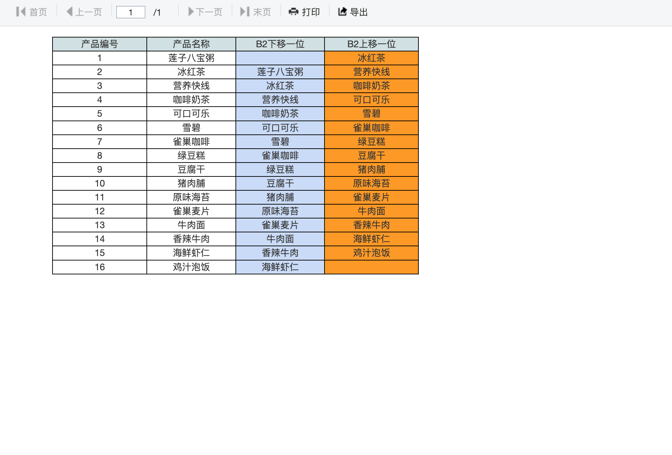Click the 打印 print label
This screenshot has height=455, width=672.
pyautogui.click(x=311, y=12)
